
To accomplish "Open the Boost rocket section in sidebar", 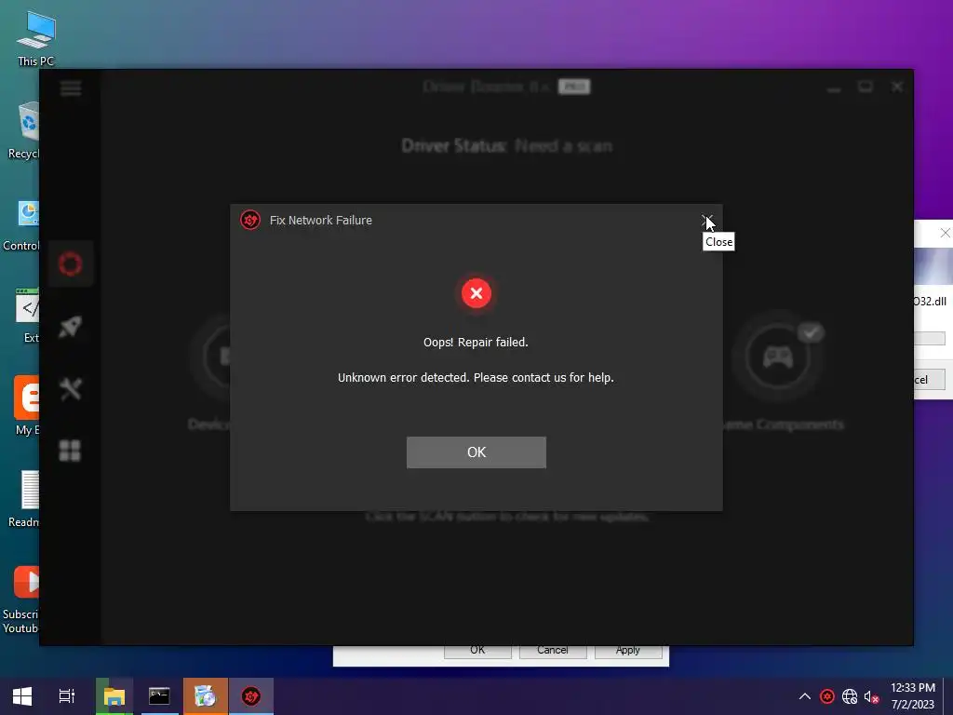I will pos(71,327).
